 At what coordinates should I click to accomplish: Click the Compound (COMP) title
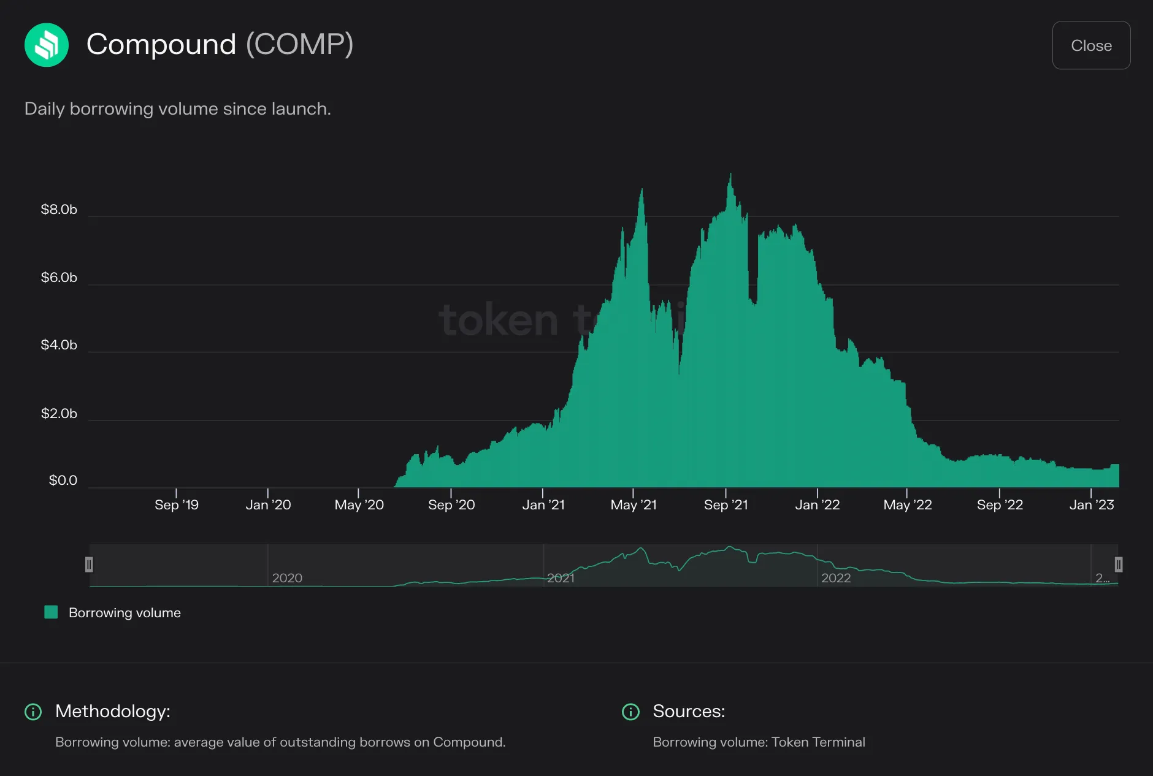220,44
